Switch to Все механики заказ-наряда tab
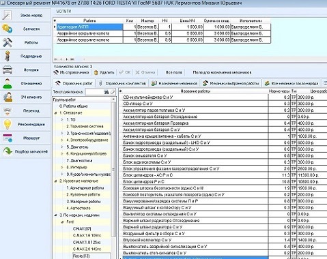327x259 pixels. coord(292,83)
